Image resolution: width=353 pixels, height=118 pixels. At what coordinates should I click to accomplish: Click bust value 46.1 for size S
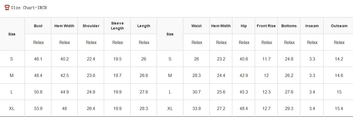pyautogui.click(x=38, y=59)
